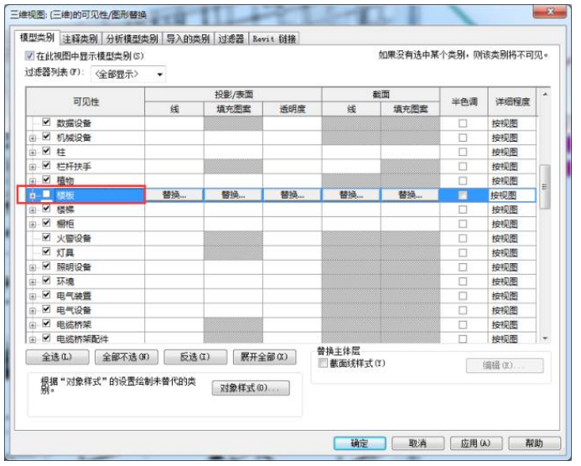
Task: Enable the 楼板 visibility checkbox
Action: coord(47,194)
